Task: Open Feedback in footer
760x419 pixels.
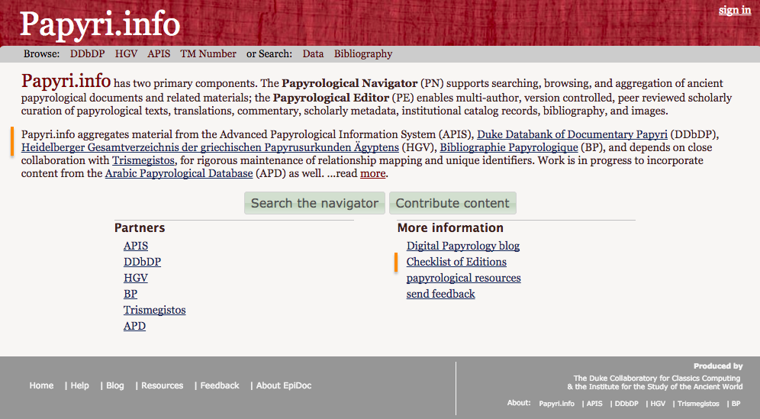Action: tap(220, 385)
